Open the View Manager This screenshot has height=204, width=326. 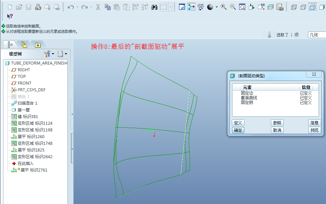[x=280, y=7]
